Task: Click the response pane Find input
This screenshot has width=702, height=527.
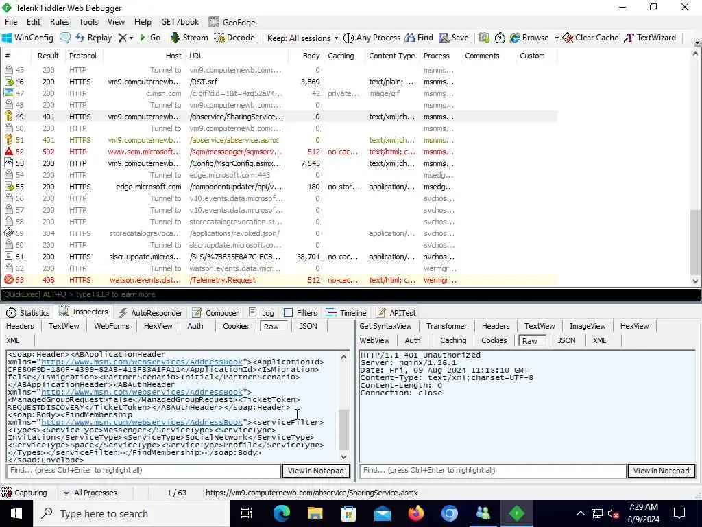Action: tap(493, 471)
